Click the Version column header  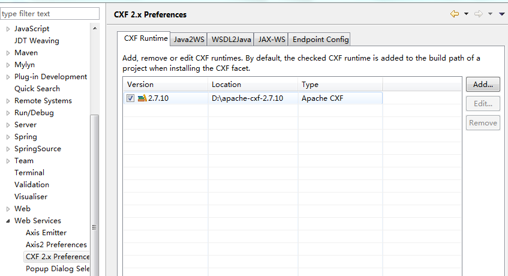coord(166,84)
